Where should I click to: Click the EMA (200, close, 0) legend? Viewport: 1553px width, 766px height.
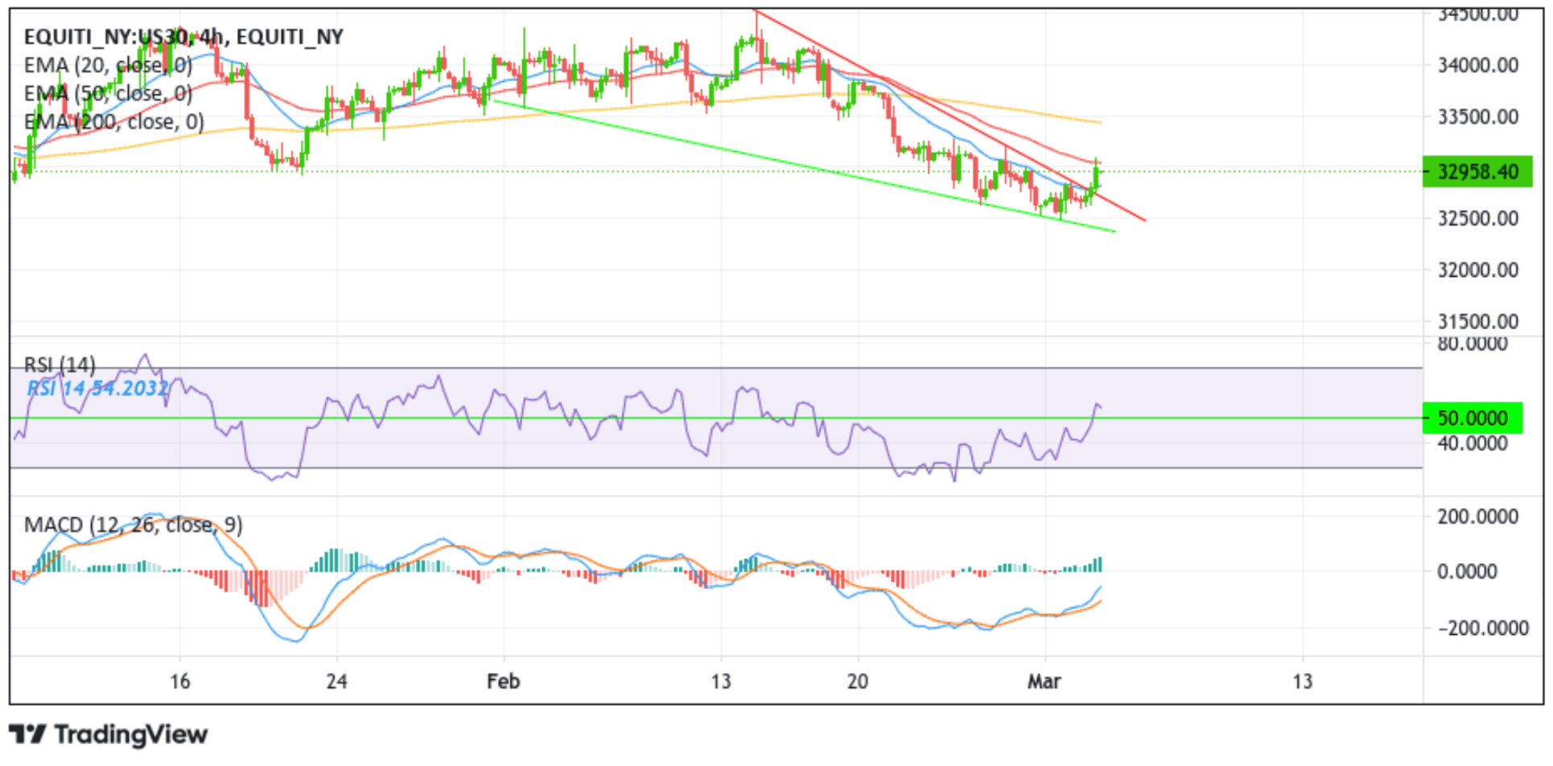click(x=113, y=122)
